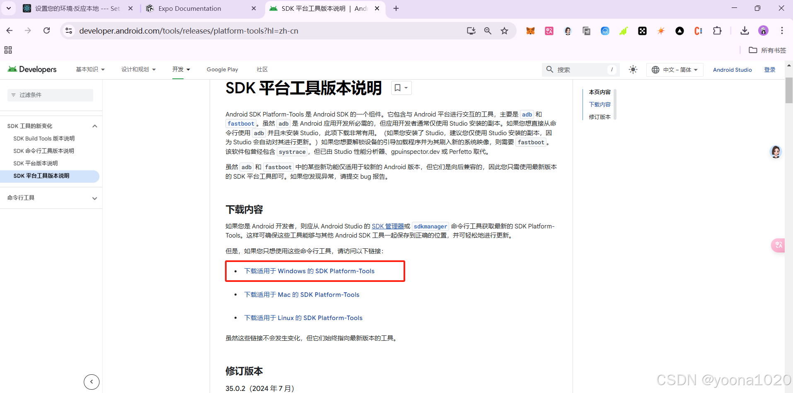Toggle the light/dark theme sun icon

tap(633, 70)
